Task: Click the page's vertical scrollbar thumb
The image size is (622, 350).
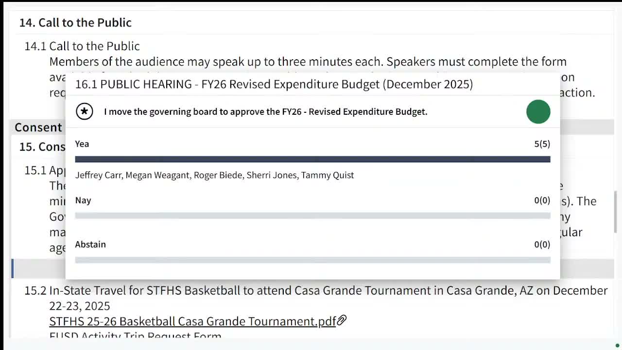Action: 616,212
